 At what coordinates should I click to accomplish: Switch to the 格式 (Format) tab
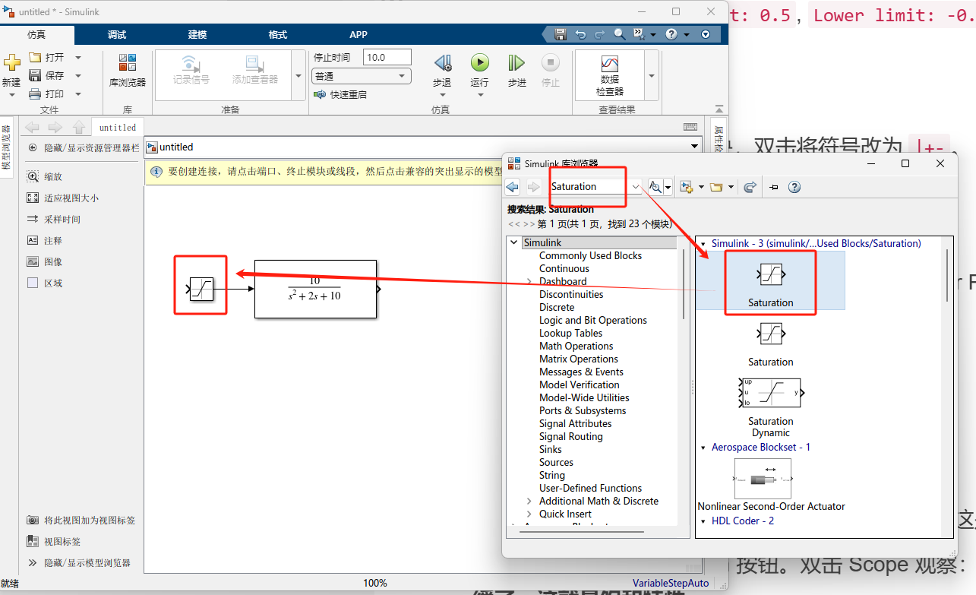pyautogui.click(x=278, y=34)
